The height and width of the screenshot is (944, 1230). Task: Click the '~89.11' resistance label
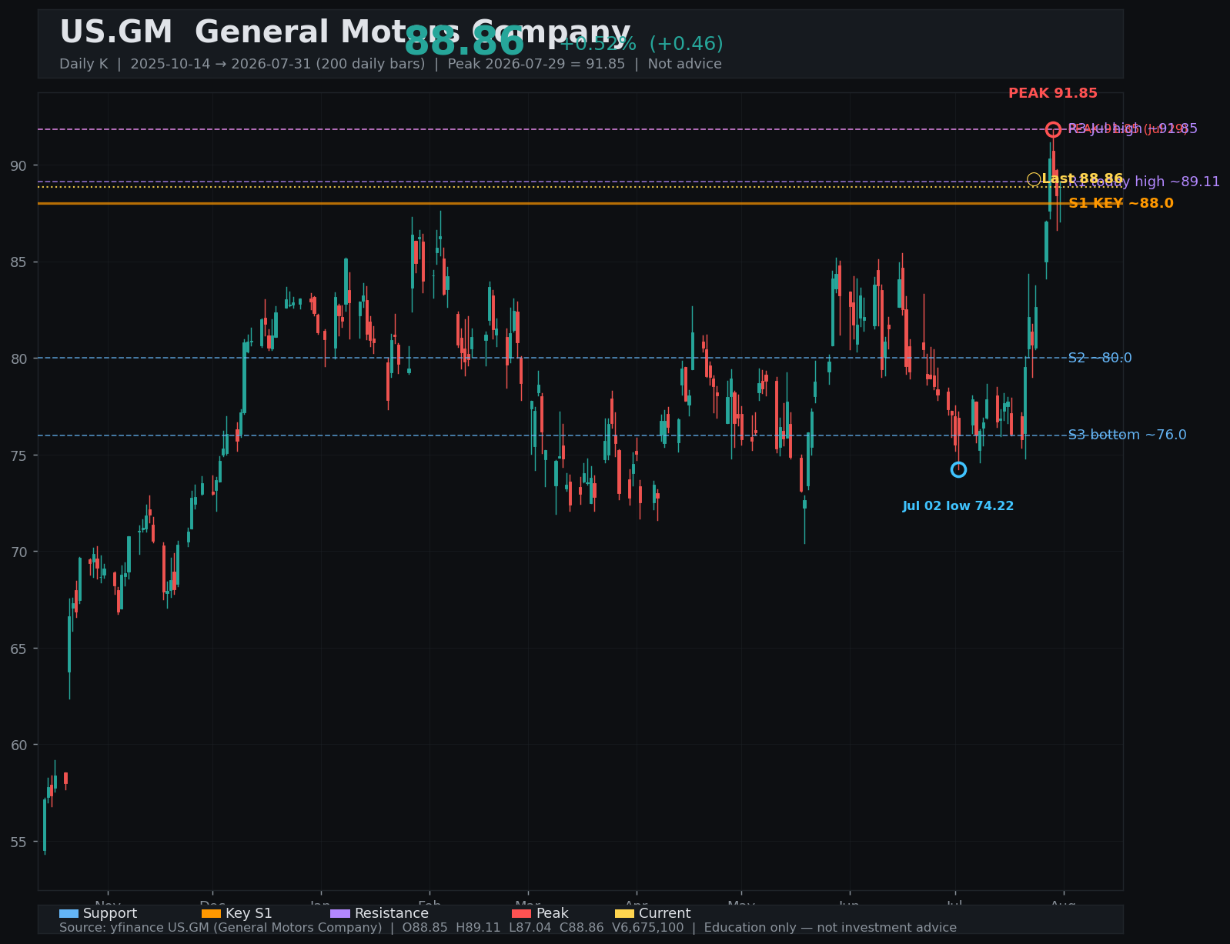tap(1145, 182)
